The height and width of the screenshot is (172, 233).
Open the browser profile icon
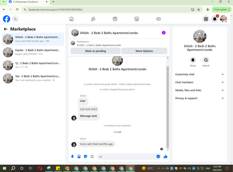[207, 10]
